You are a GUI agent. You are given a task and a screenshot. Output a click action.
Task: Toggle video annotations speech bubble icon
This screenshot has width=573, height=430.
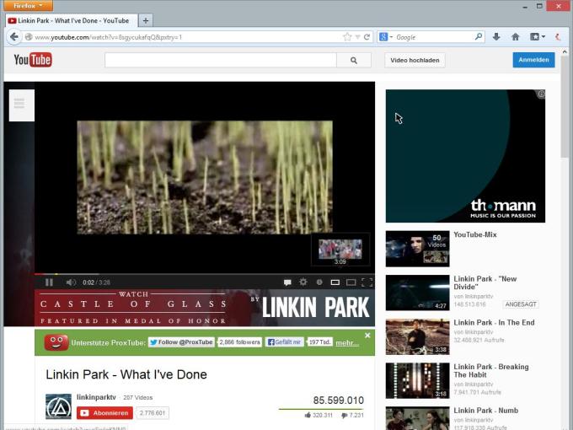pos(287,282)
